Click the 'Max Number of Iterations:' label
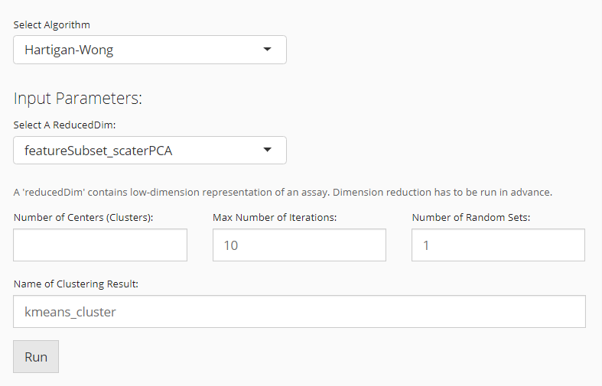The width and height of the screenshot is (602, 386). [x=275, y=217]
